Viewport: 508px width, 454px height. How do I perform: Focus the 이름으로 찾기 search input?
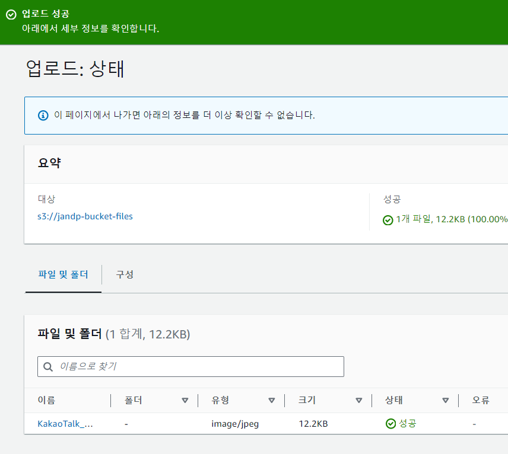click(x=191, y=366)
